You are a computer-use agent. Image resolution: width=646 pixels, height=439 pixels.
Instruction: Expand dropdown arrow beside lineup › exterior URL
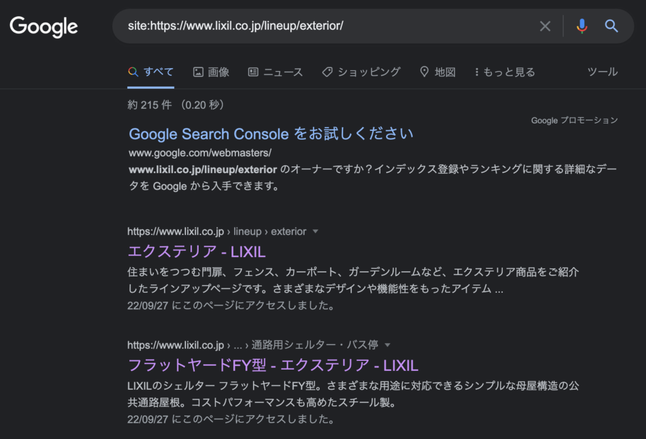click(315, 231)
